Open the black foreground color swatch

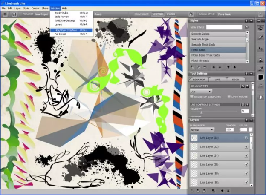tap(260, 77)
